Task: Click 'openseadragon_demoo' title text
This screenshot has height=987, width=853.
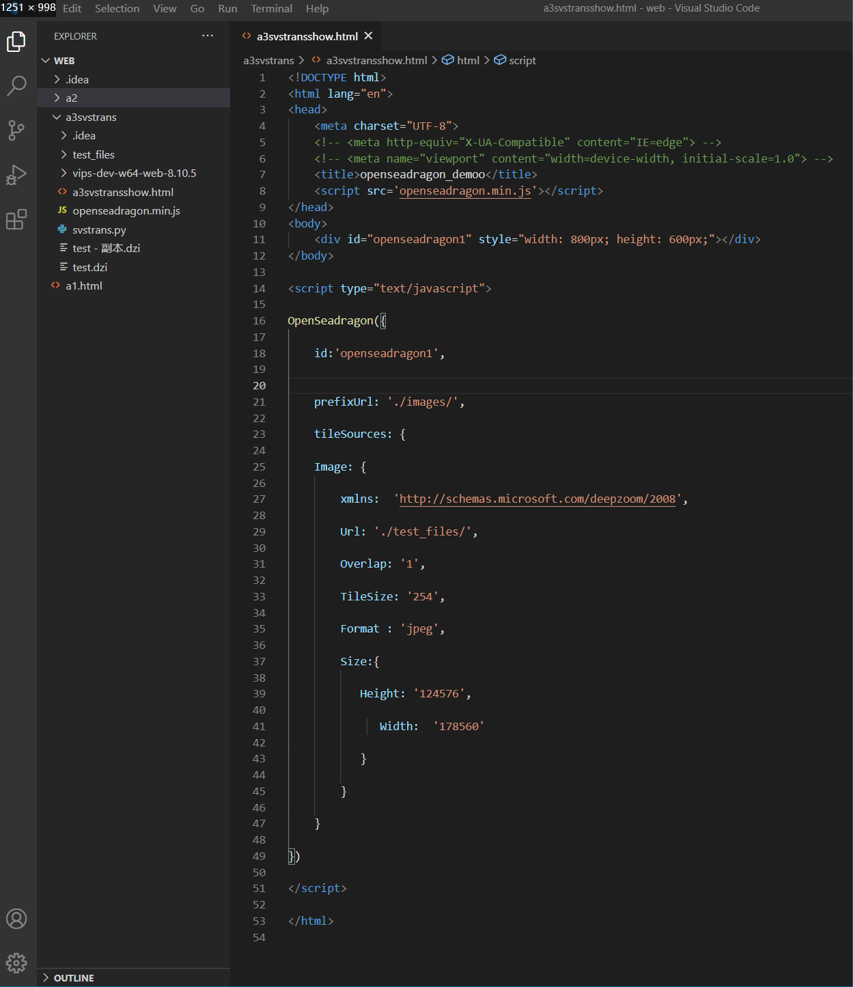Action: [x=422, y=174]
